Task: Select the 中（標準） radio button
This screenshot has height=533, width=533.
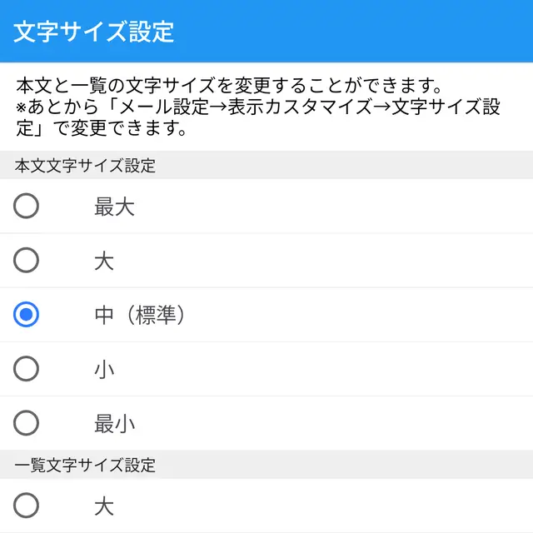Action: pyautogui.click(x=26, y=315)
